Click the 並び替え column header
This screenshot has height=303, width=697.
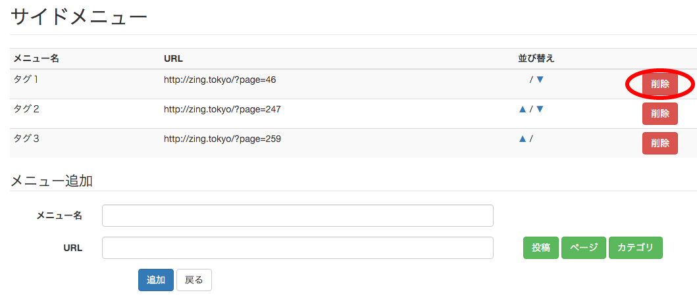[536, 58]
